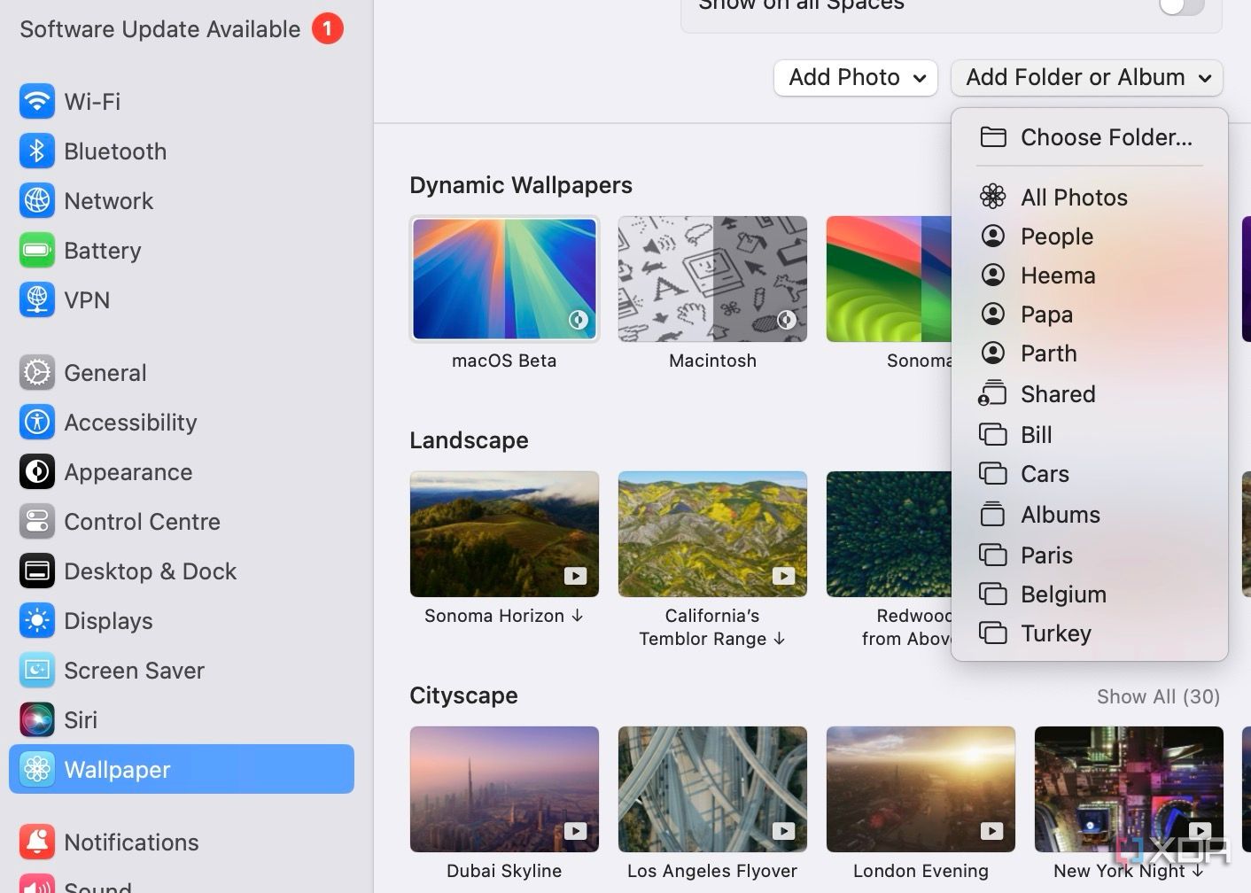Choose Redwoods from Above wallpaper

(x=888, y=534)
